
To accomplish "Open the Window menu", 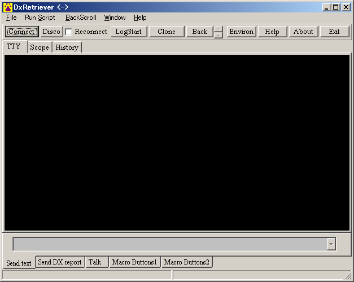I will click(115, 18).
